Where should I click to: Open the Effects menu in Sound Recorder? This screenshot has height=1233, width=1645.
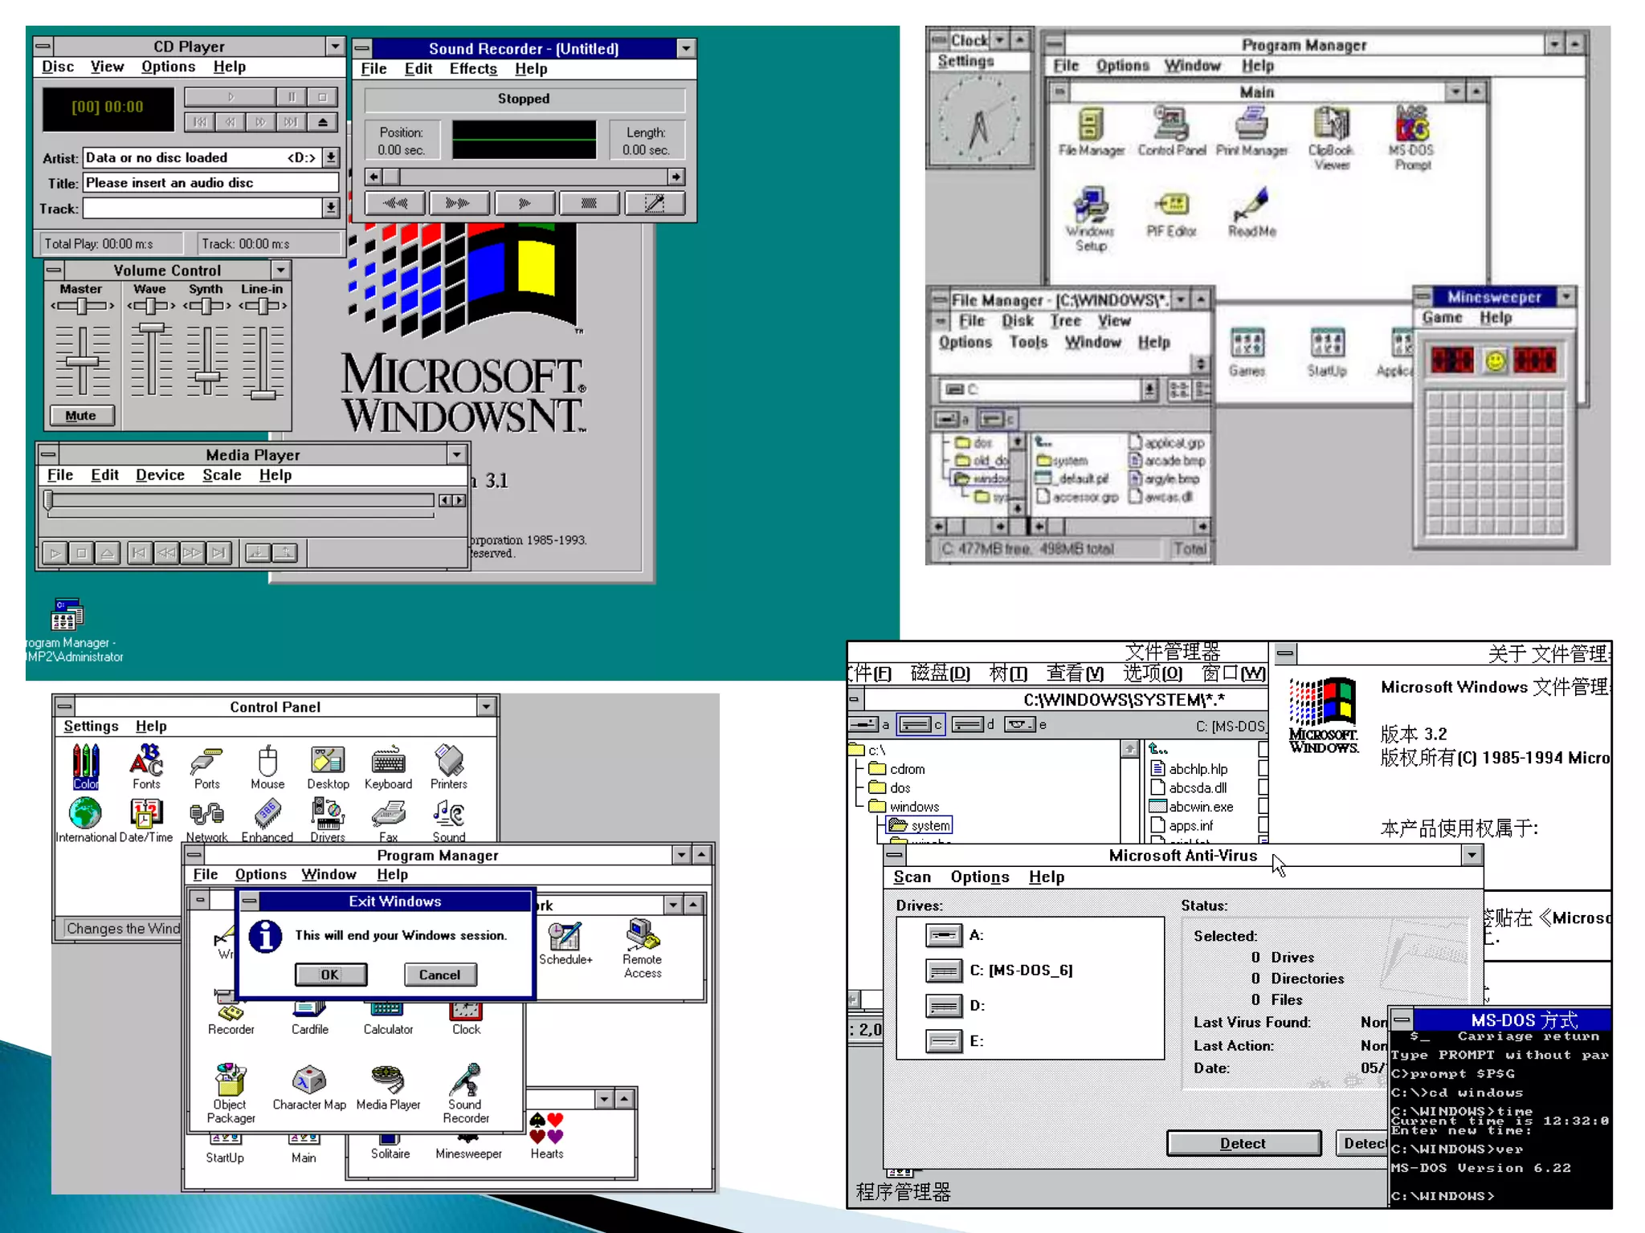[x=473, y=69]
